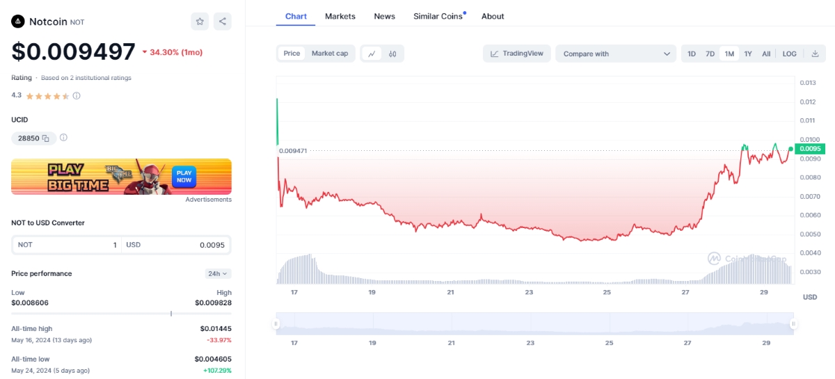Open the TradingView chart button

517,54
